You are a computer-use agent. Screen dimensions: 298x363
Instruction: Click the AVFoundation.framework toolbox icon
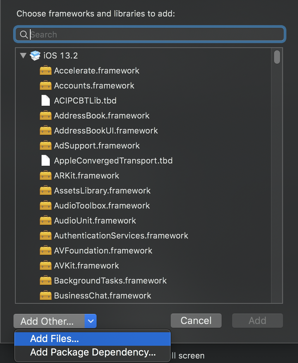coord(46,250)
